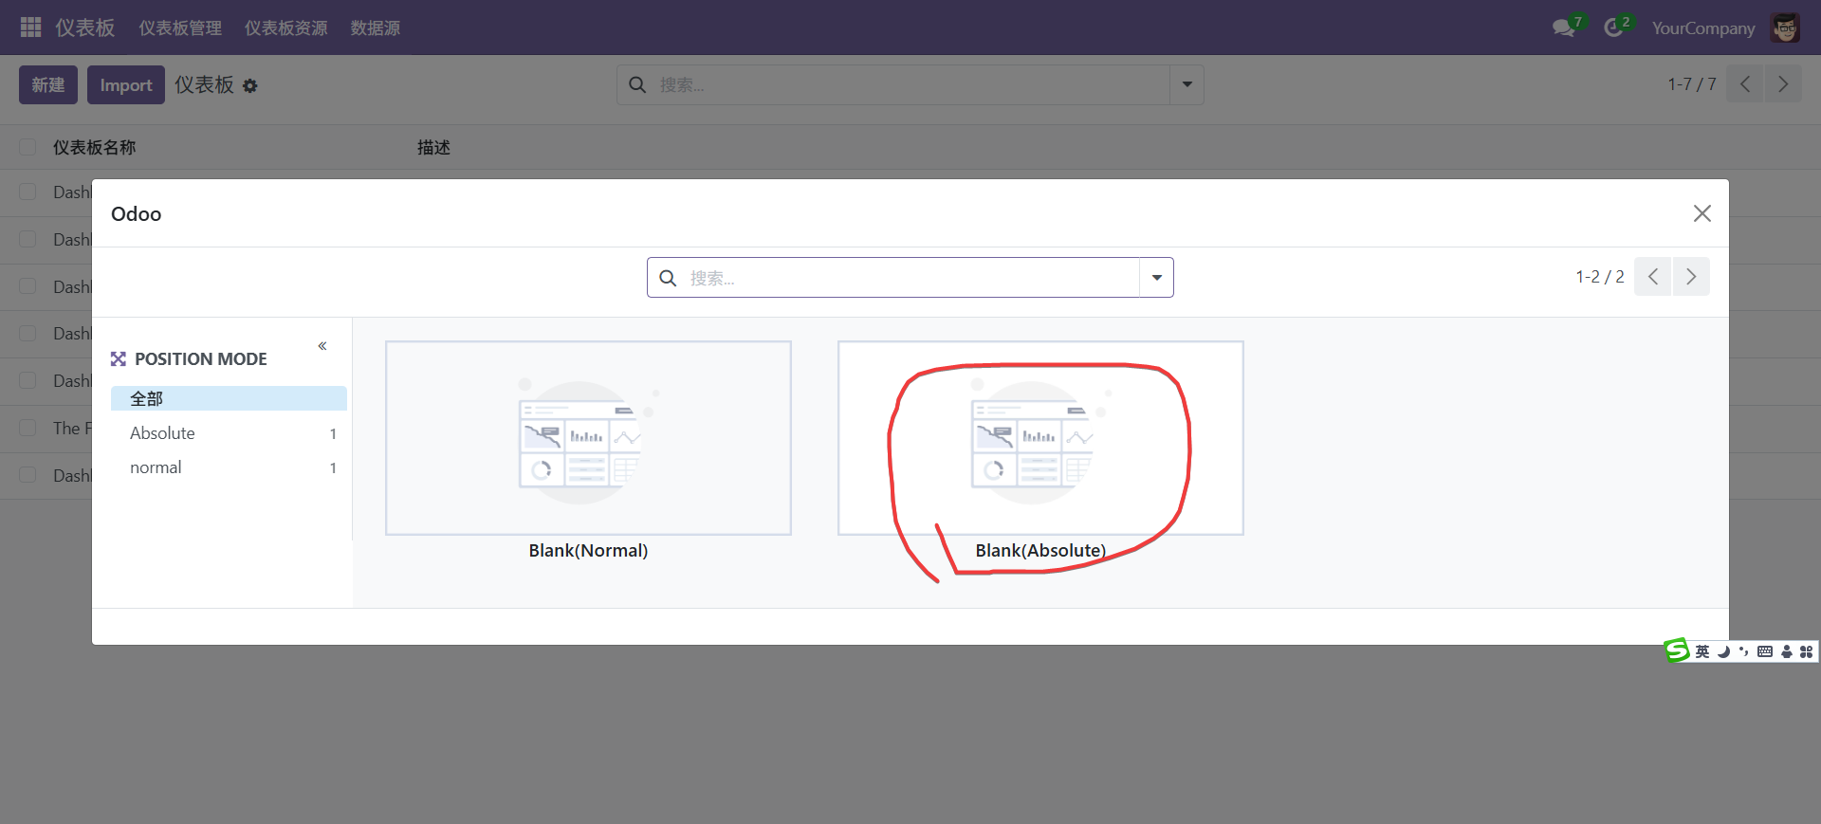1821x824 pixels.
Task: Check the checkbox for the first Dashboard row
Action: [x=28, y=192]
